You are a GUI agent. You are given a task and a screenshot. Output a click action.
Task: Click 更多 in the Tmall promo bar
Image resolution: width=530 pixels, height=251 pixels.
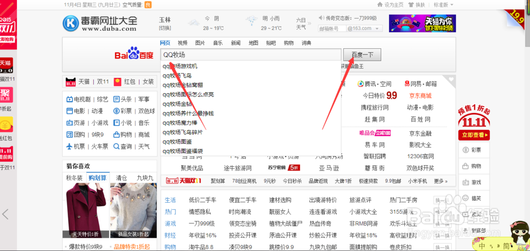click(x=441, y=181)
